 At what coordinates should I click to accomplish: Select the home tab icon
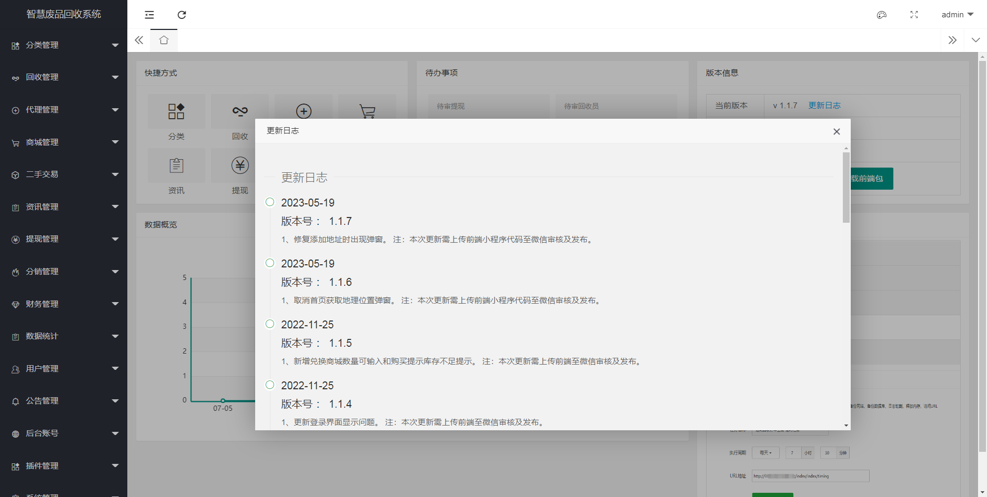pyautogui.click(x=164, y=40)
